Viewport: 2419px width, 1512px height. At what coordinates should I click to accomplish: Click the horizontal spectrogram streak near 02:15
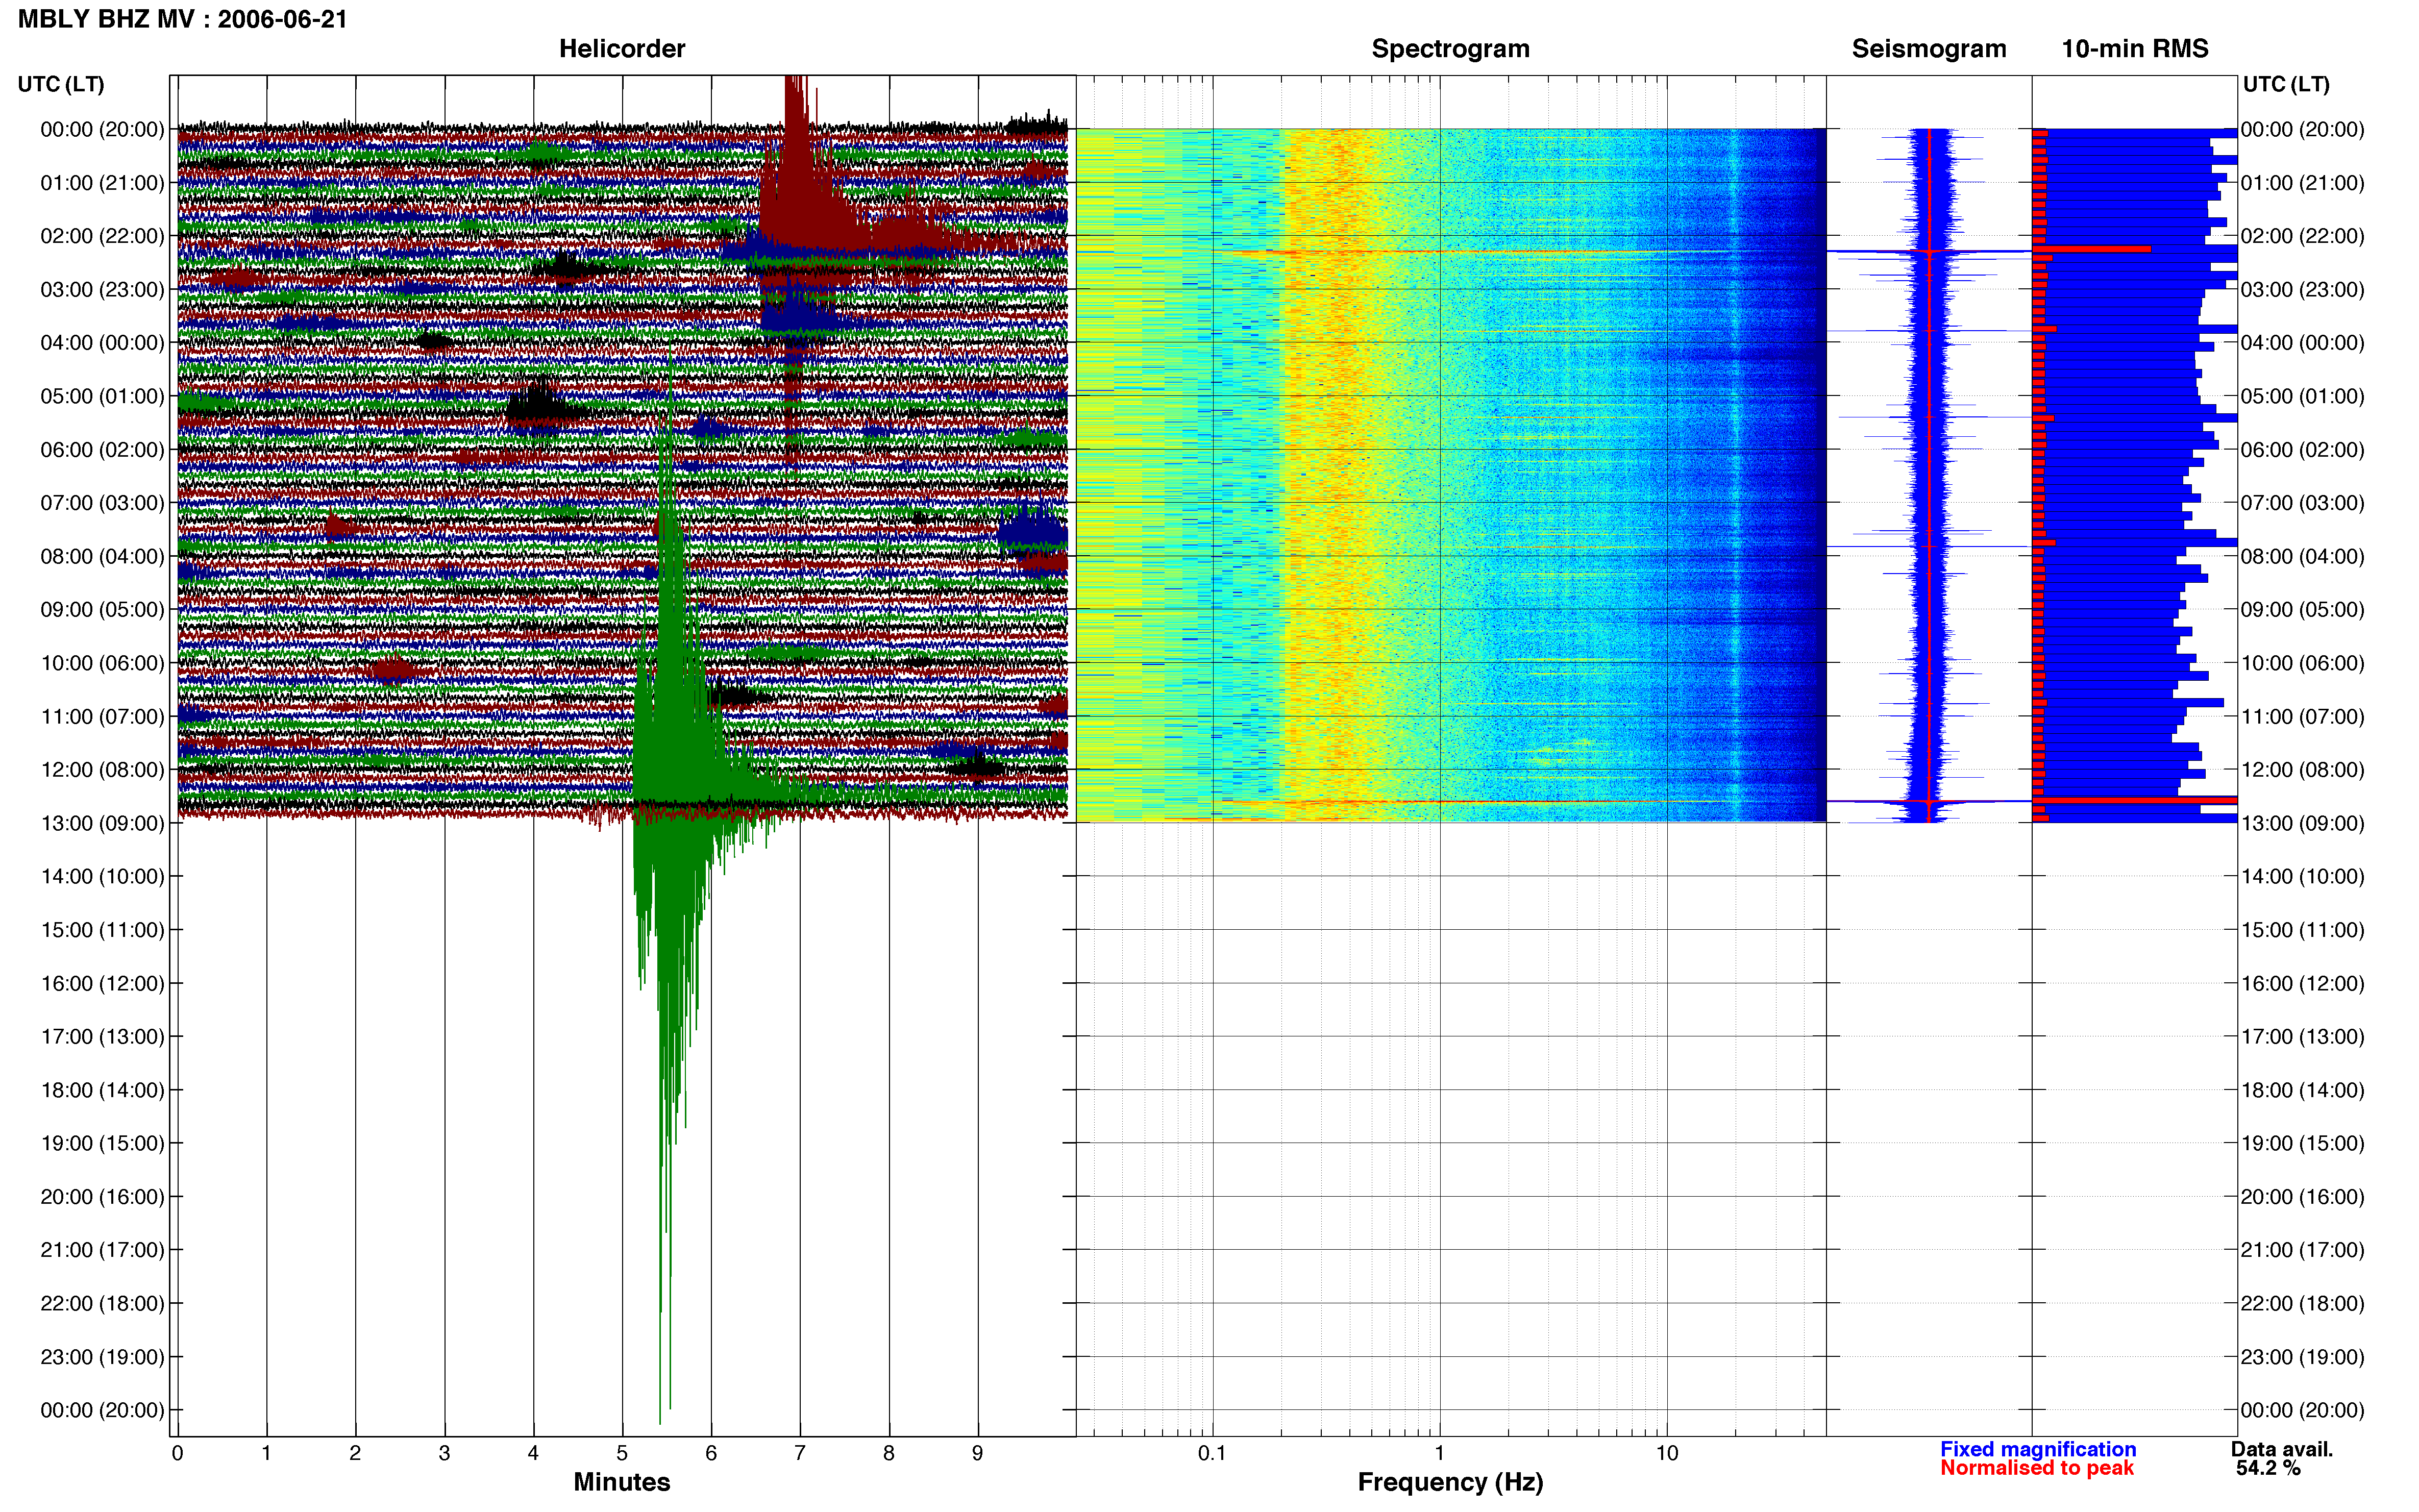click(1450, 251)
